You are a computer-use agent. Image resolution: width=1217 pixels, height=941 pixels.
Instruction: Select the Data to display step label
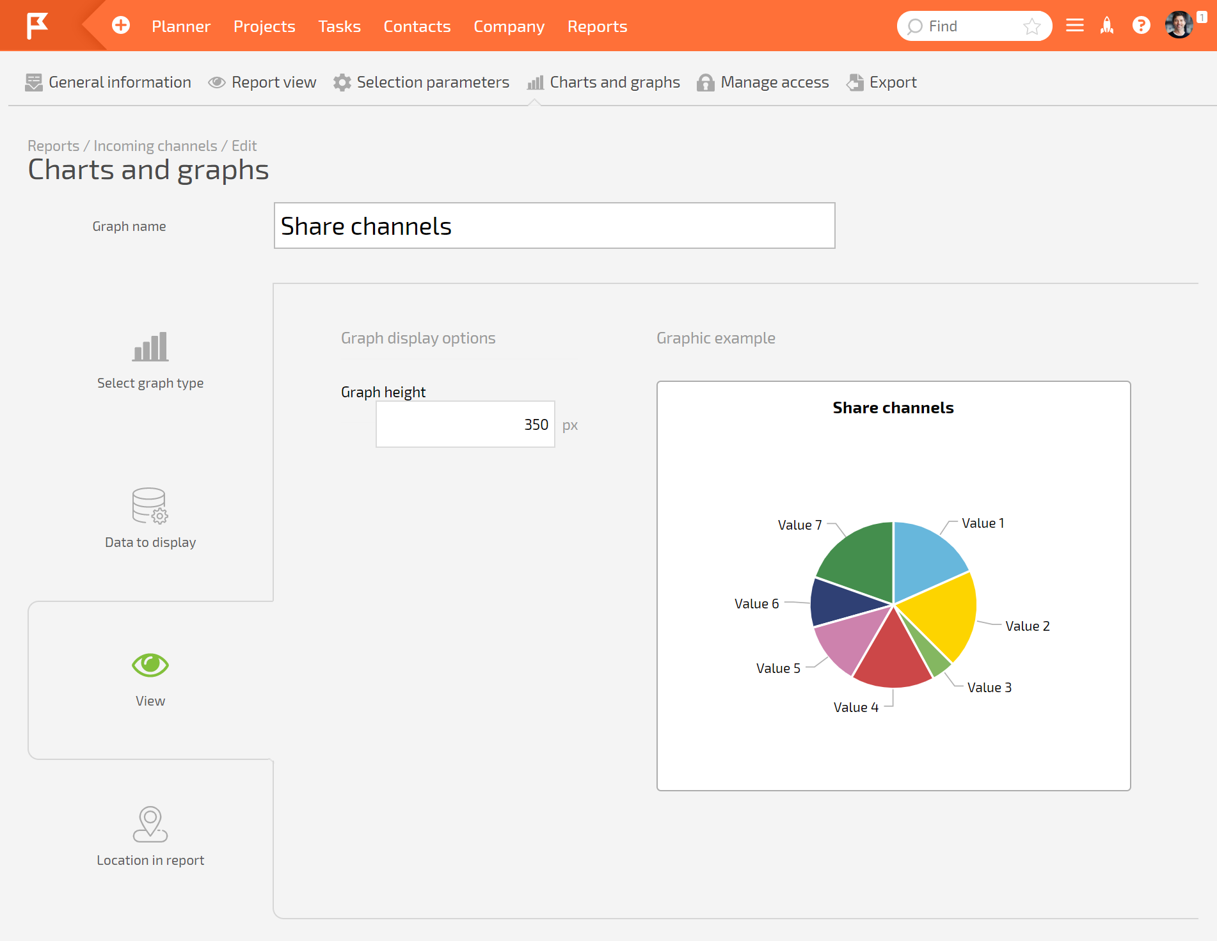click(x=150, y=542)
